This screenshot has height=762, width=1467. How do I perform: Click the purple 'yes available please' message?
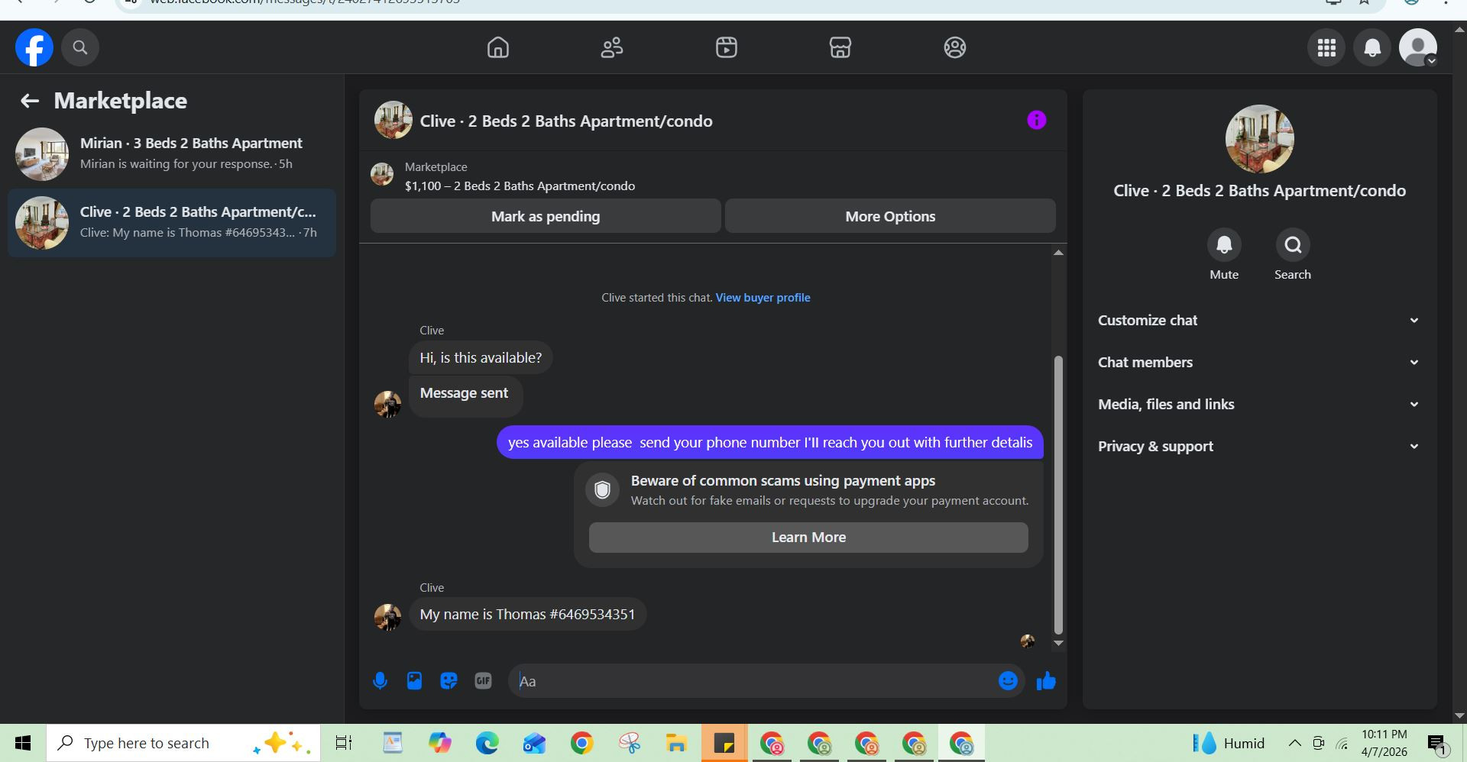click(770, 443)
